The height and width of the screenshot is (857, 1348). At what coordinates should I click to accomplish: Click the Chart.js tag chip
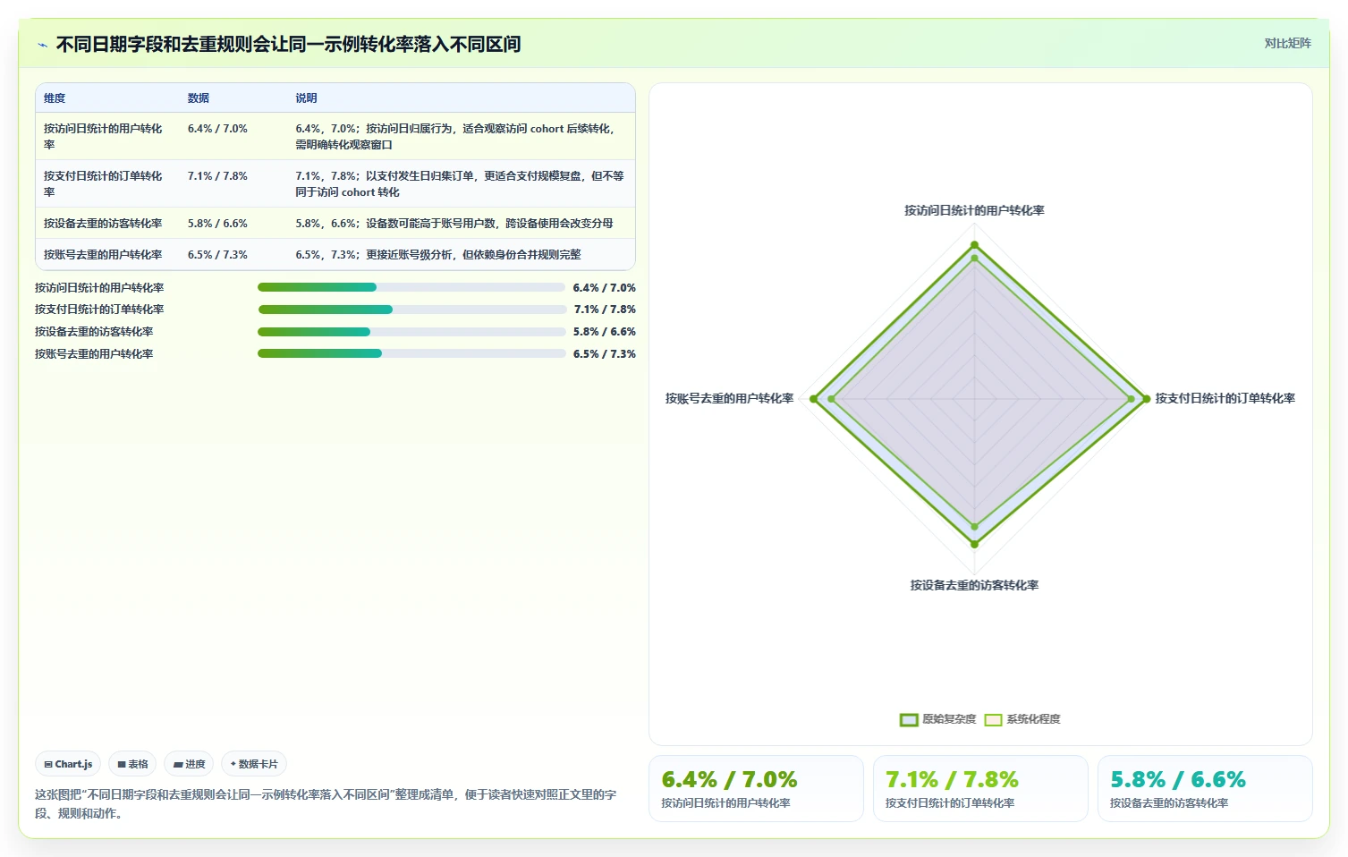tap(68, 764)
